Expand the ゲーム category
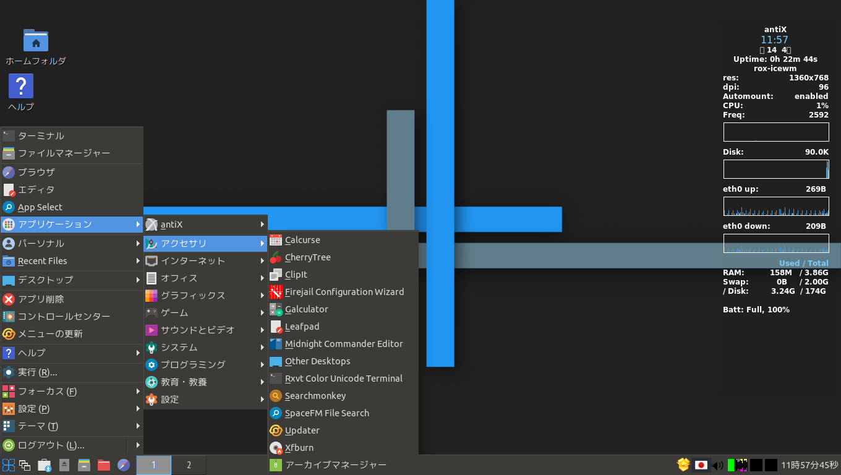The image size is (841, 475). [x=205, y=313]
